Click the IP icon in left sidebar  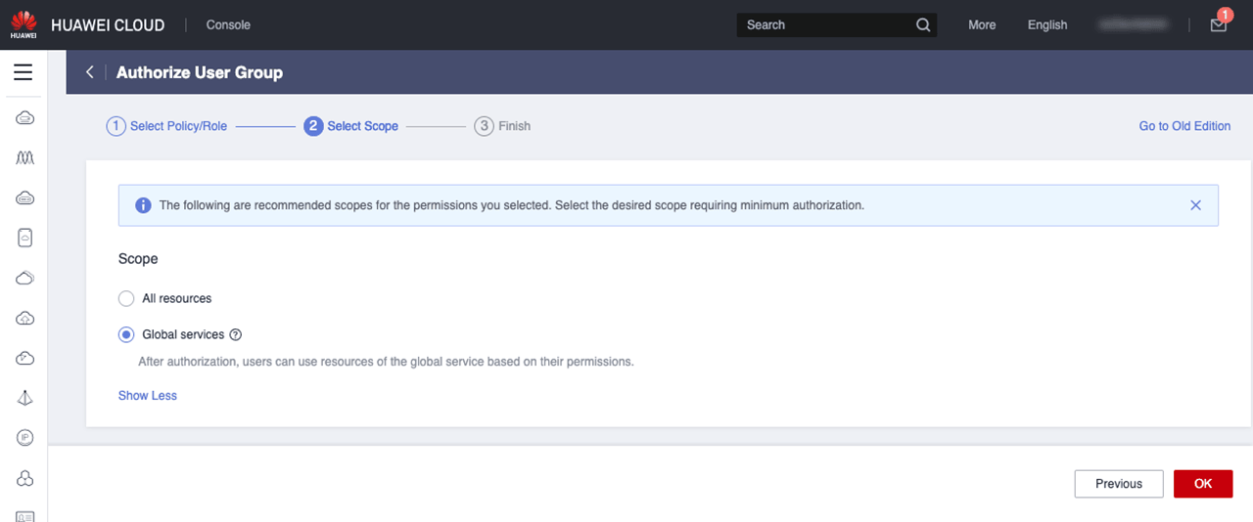pyautogui.click(x=25, y=438)
